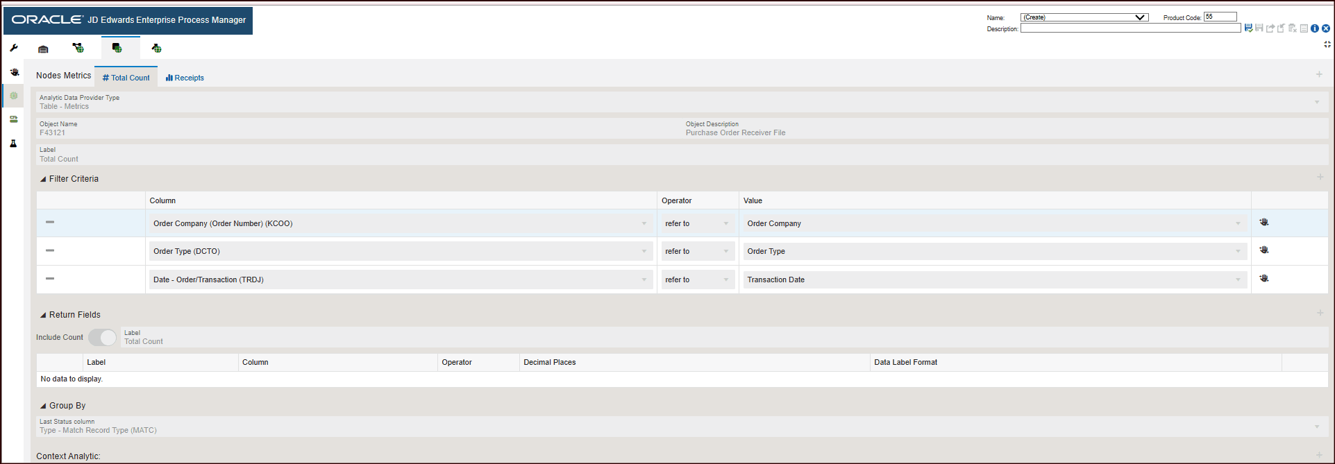The image size is (1335, 464).
Task: Click the Oracle JD Edwards banner title
Action: [128, 20]
